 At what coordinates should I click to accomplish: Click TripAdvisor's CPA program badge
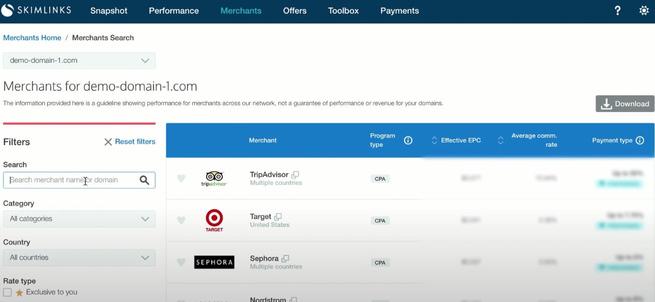point(380,179)
